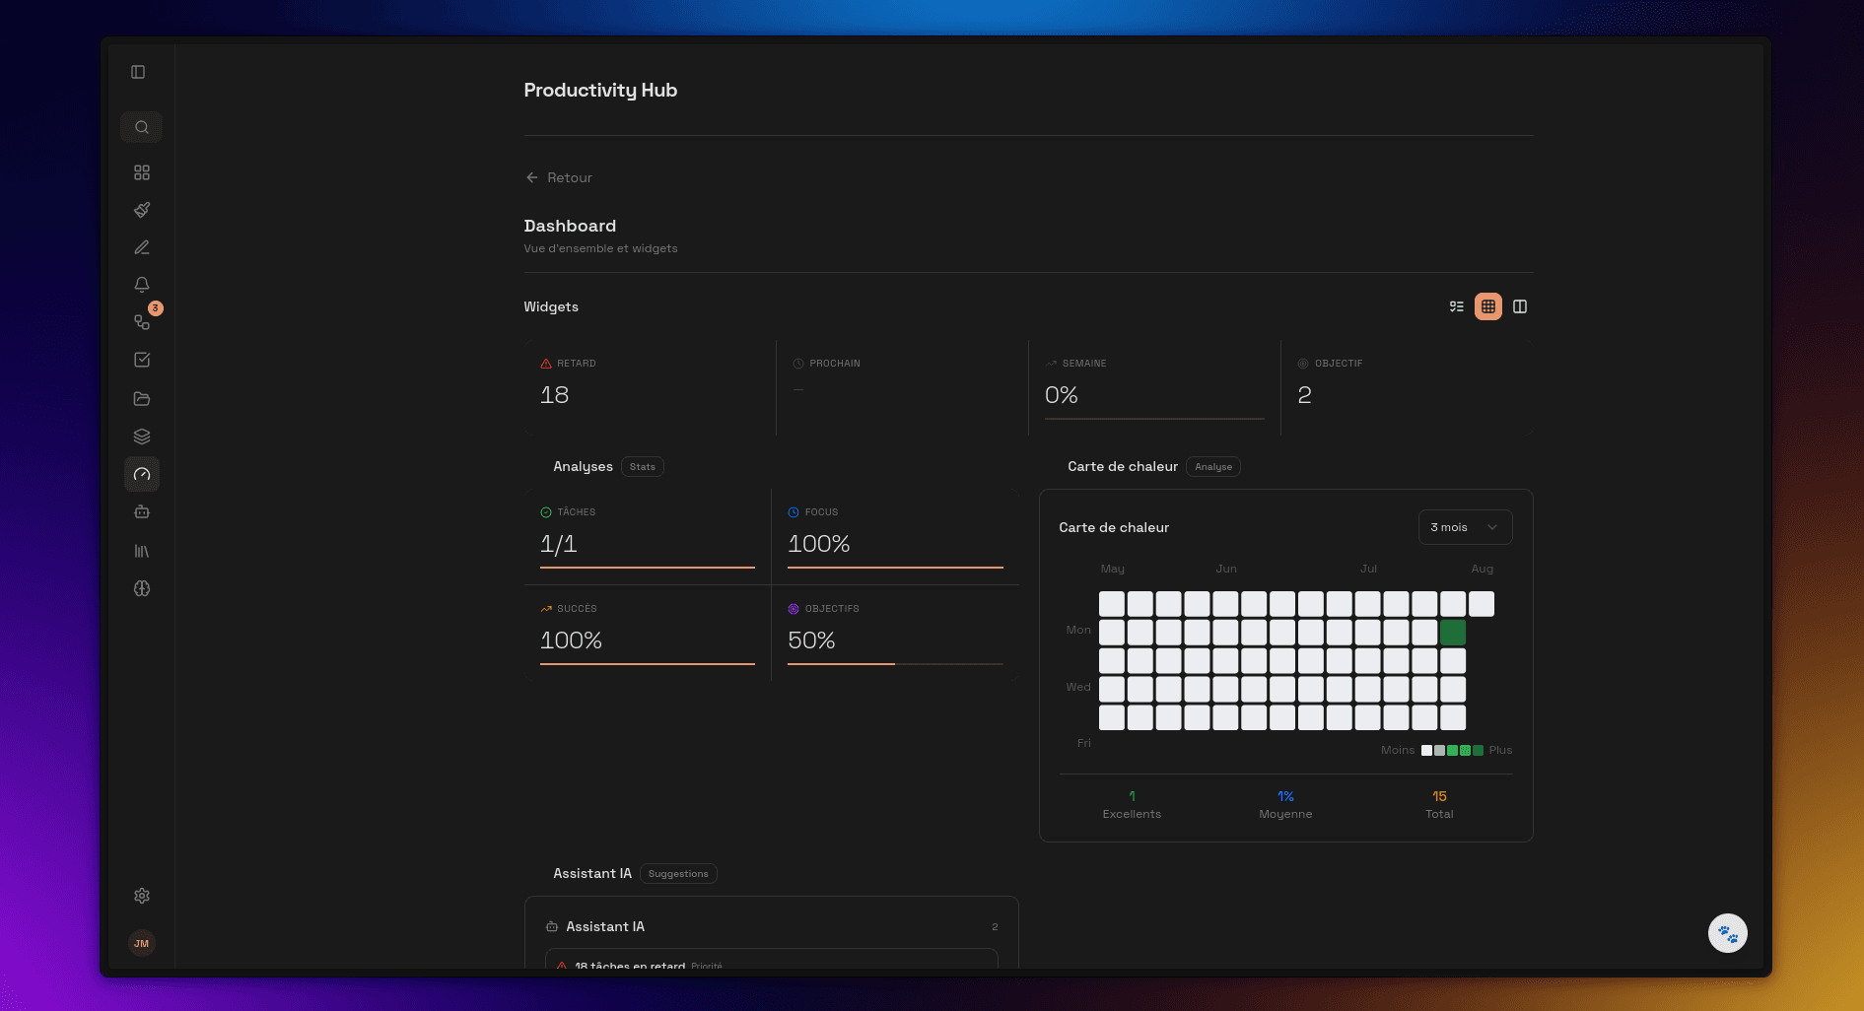
Task: Click the floating paw button
Action: click(1728, 933)
